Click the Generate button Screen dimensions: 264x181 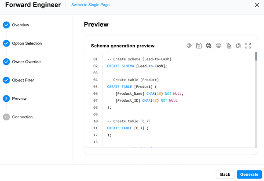pyautogui.click(x=249, y=174)
